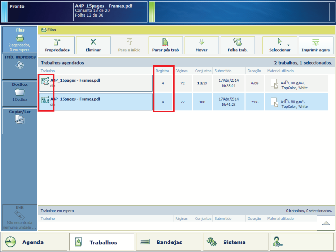Click the Mover button
Screen dimensions: 336x252
click(202, 45)
